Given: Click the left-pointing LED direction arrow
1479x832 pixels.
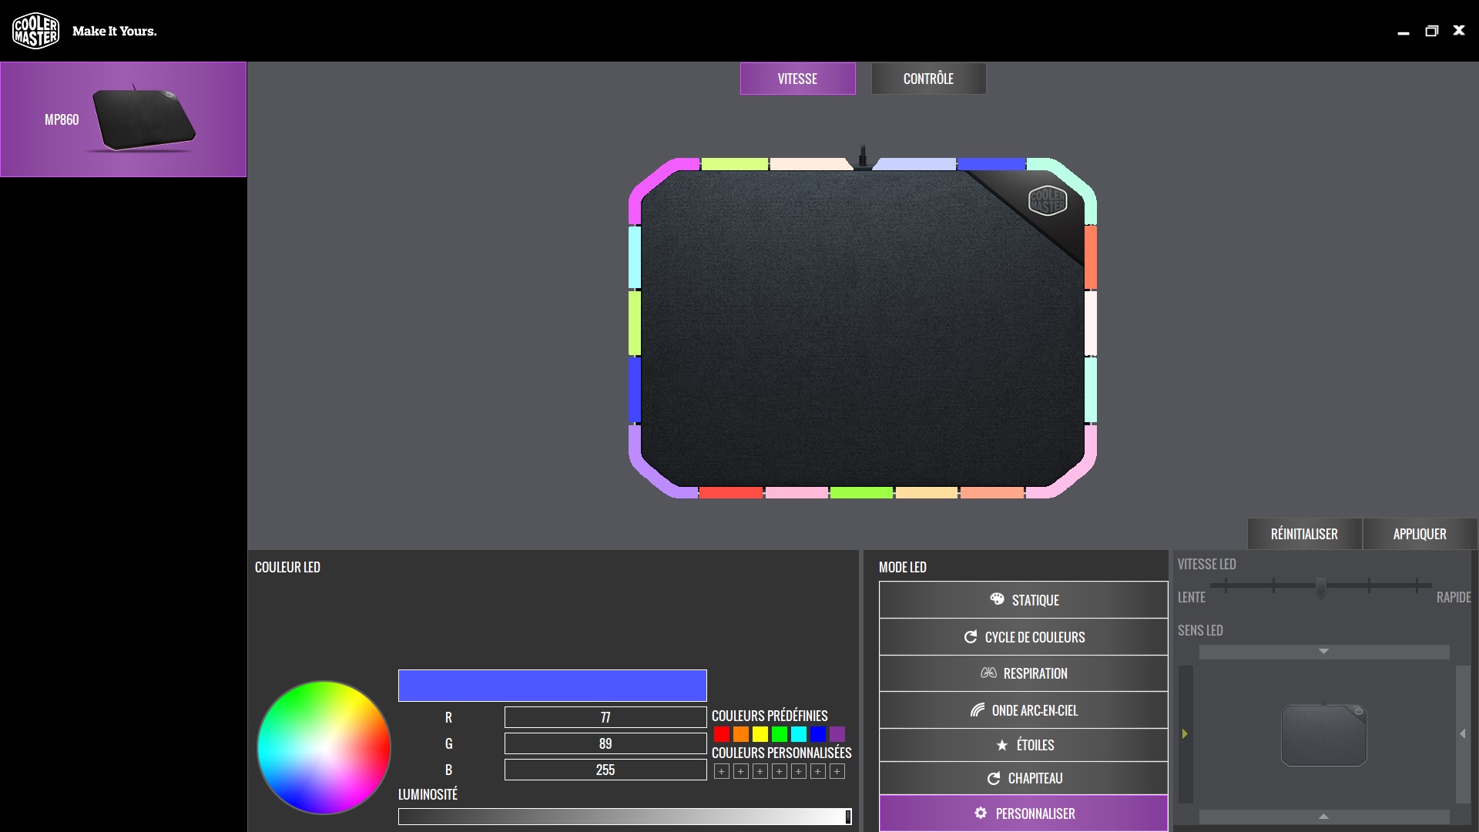Looking at the screenshot, I should pos(1462,734).
